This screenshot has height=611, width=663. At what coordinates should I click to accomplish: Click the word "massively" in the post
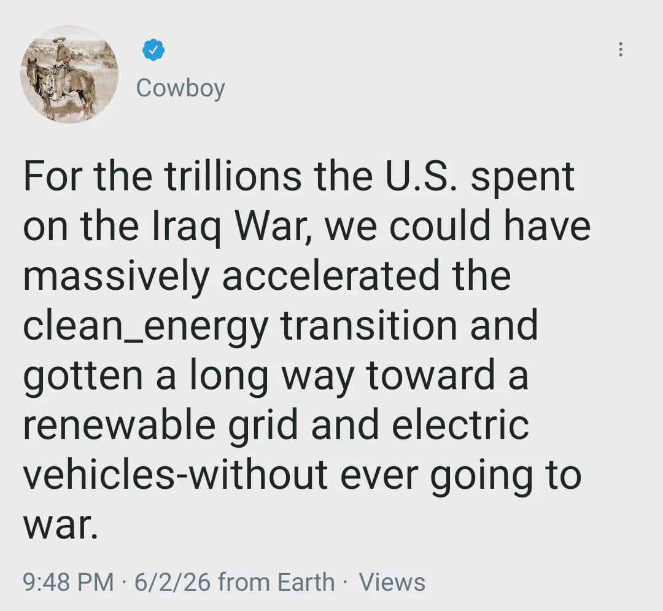(x=115, y=276)
